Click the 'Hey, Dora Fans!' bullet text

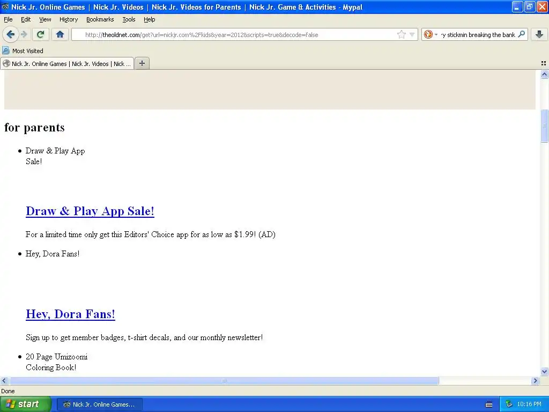53,254
